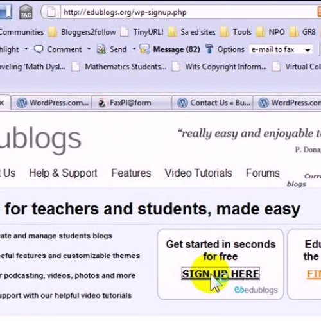Screen dimensions: 321x321
Task: Open the Sa ed sites bookmark folder
Action: (x=191, y=32)
